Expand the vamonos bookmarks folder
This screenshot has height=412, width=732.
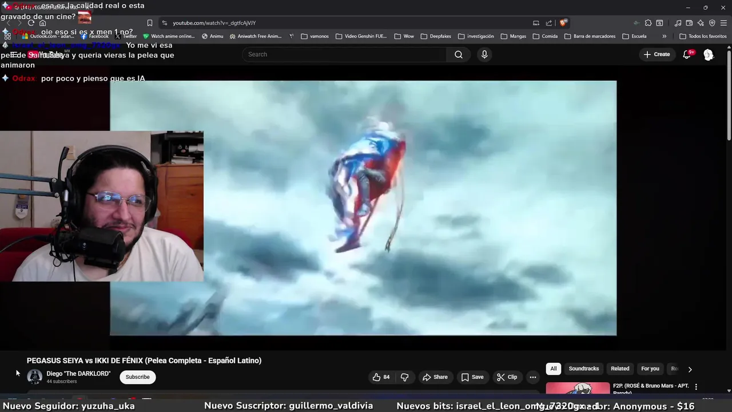pyautogui.click(x=315, y=36)
